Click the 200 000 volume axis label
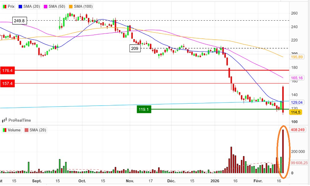This screenshot has width=310, height=186. 298,152
